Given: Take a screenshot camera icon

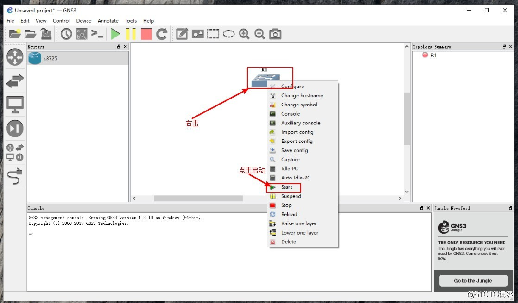Looking at the screenshot, I should 275,34.
